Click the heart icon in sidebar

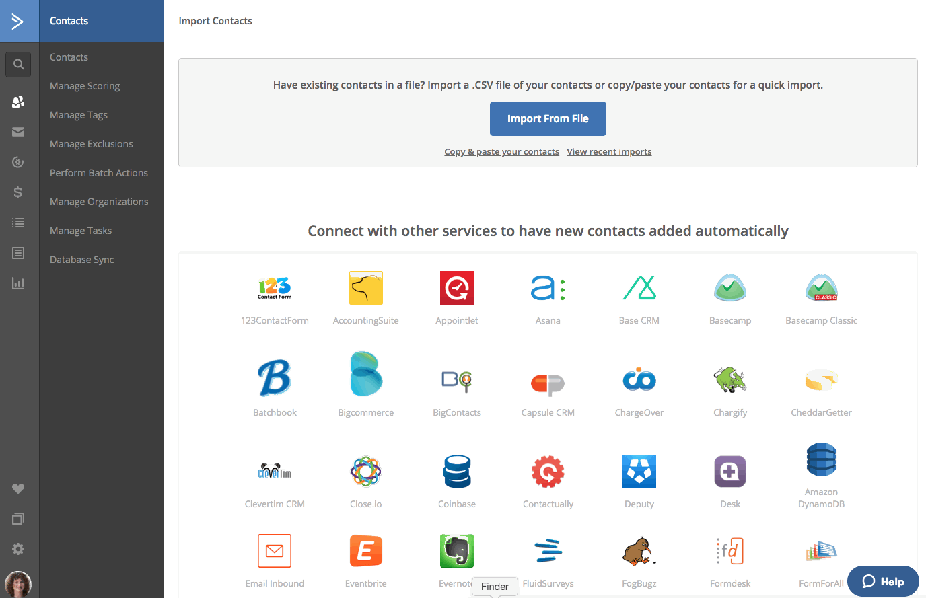pos(18,488)
